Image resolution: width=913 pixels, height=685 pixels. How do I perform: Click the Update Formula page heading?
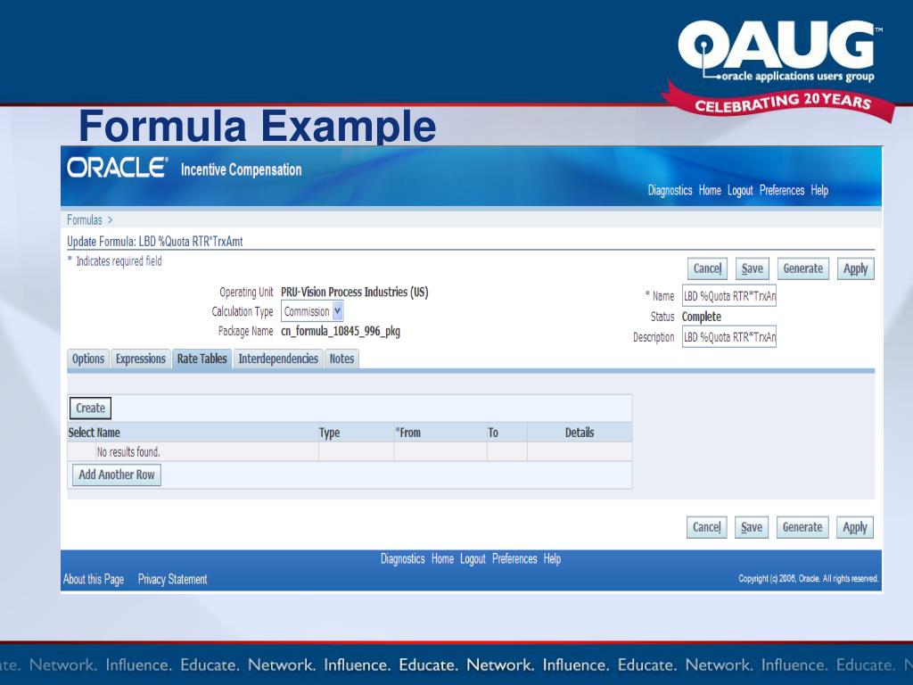pyautogui.click(x=155, y=241)
